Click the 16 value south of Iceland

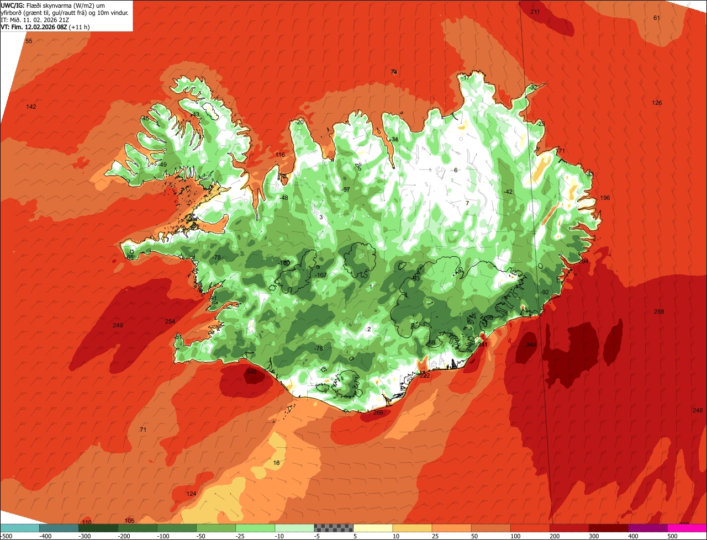(x=277, y=463)
